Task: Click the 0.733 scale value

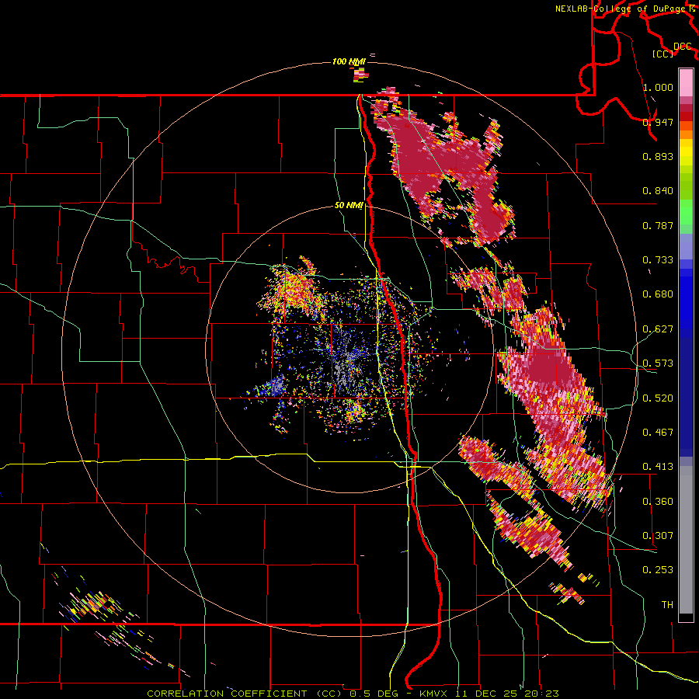Action: 658,260
